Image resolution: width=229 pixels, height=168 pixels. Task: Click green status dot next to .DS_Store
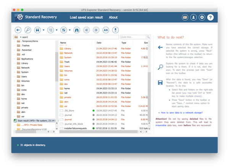click(x=94, y=111)
